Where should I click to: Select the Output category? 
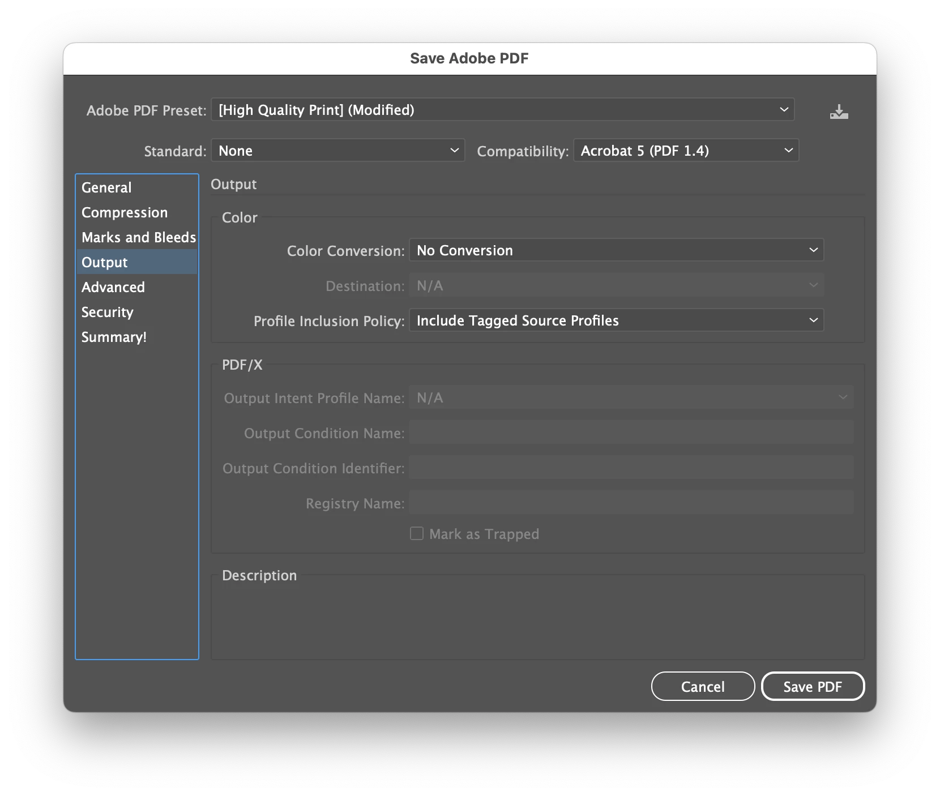137,262
